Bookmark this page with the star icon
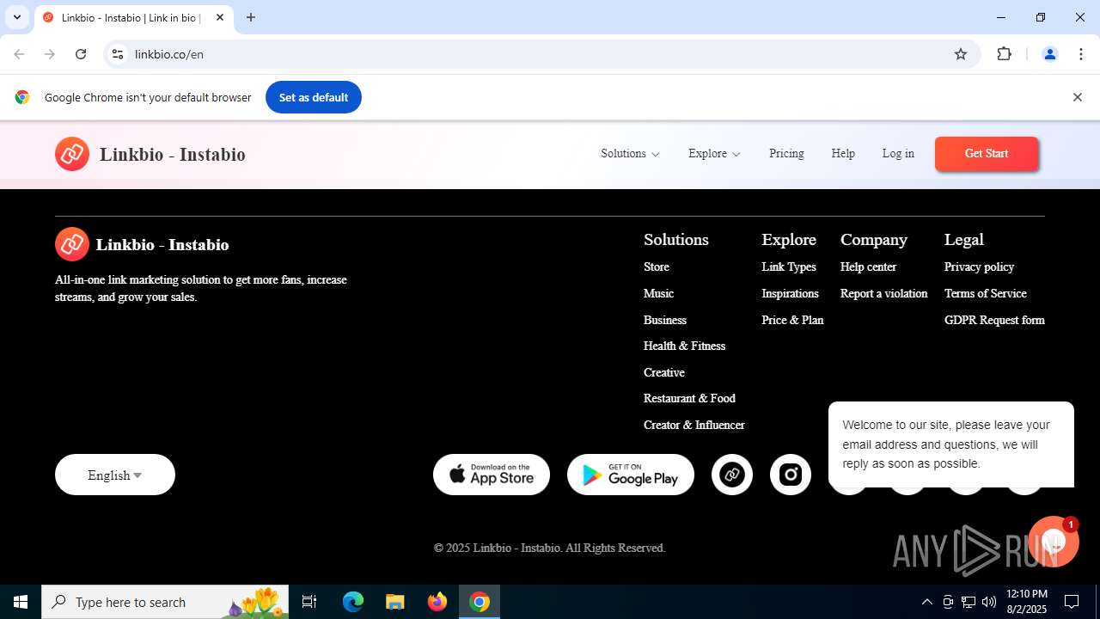 961,54
